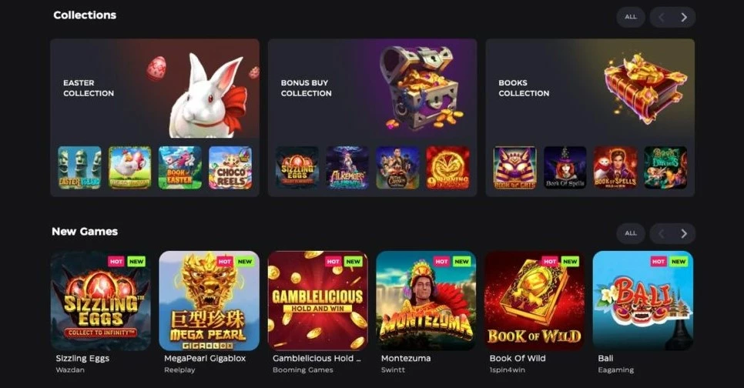The height and width of the screenshot is (388, 744).
Task: Open the Easter Collection banner
Action: pyautogui.click(x=155, y=89)
